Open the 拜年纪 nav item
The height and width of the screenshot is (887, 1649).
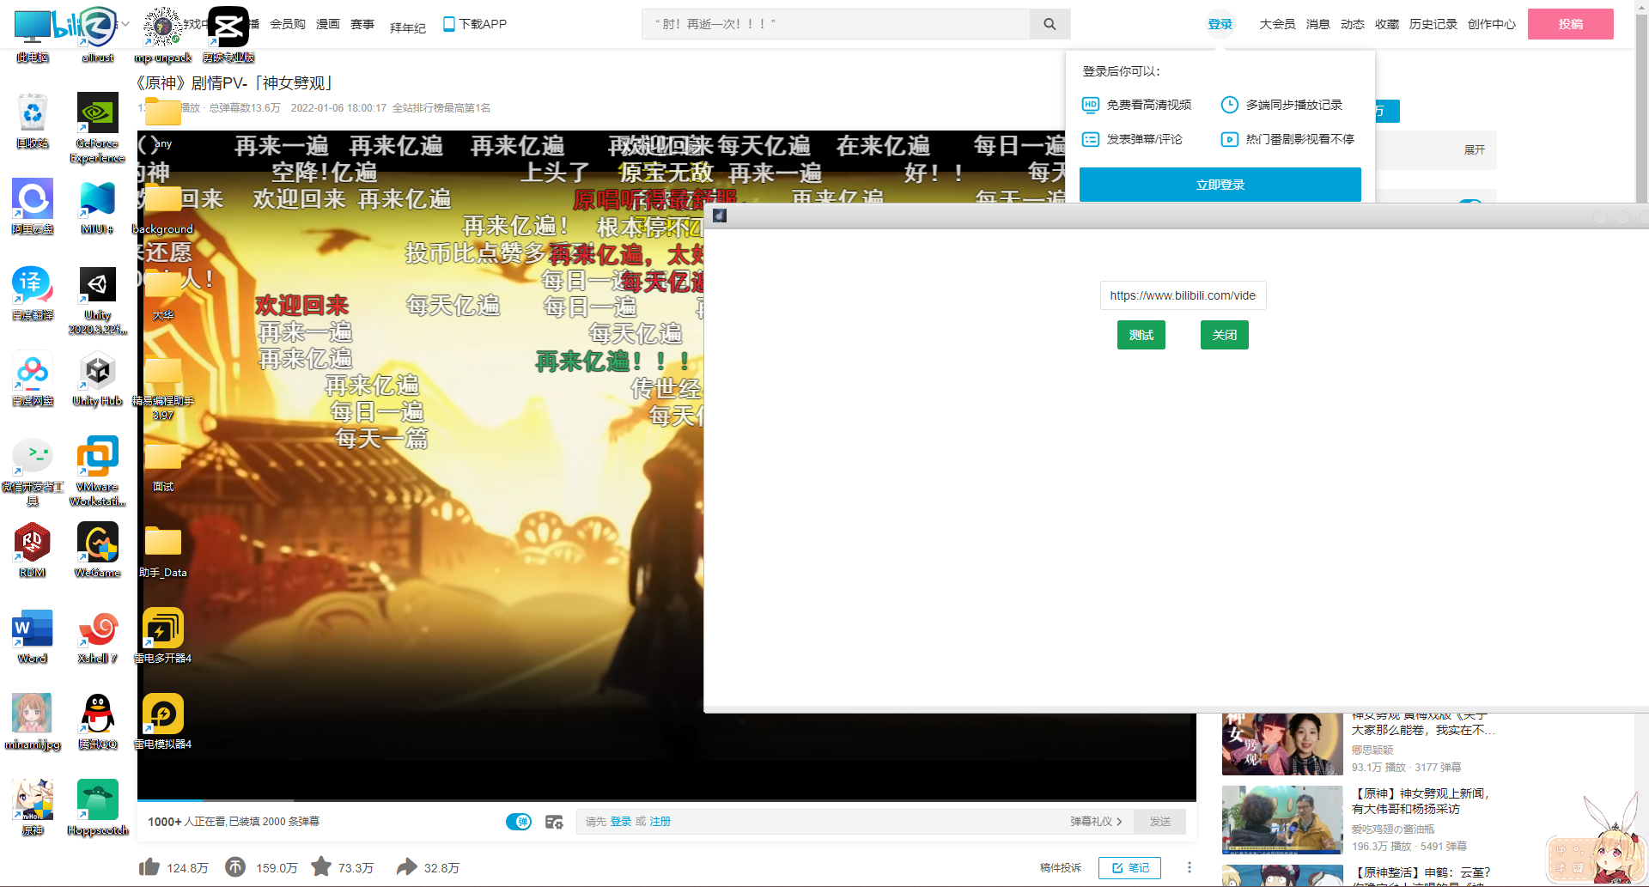coord(408,27)
